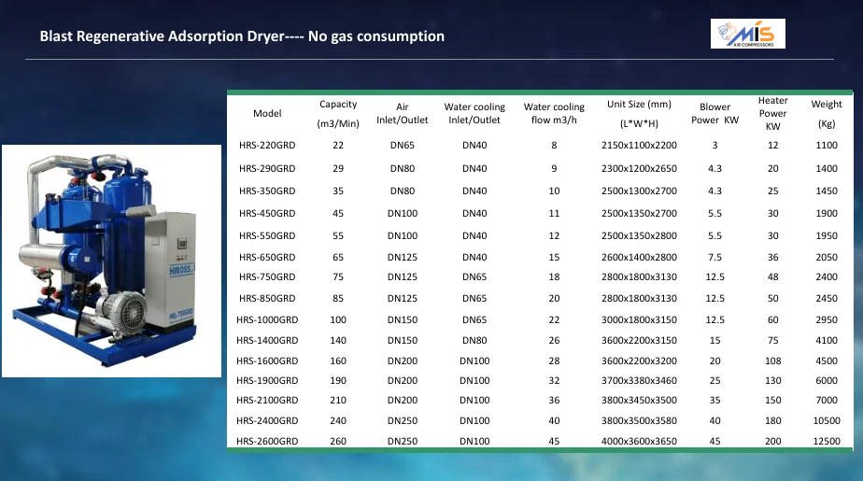The height and width of the screenshot is (481, 863).
Task: Click the MIS Air Compressors logo
Action: [747, 35]
